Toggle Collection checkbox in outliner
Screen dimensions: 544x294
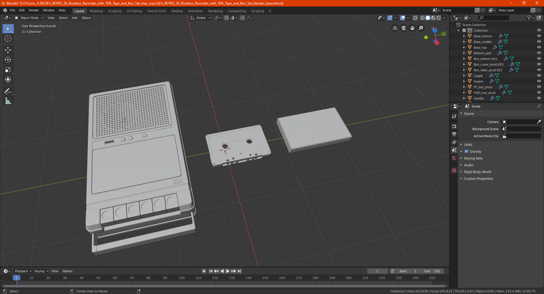[x=464, y=30]
